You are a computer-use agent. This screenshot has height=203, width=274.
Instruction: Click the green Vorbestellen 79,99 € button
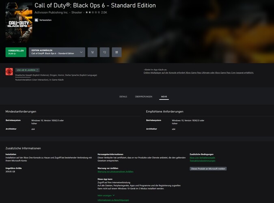click(16, 52)
